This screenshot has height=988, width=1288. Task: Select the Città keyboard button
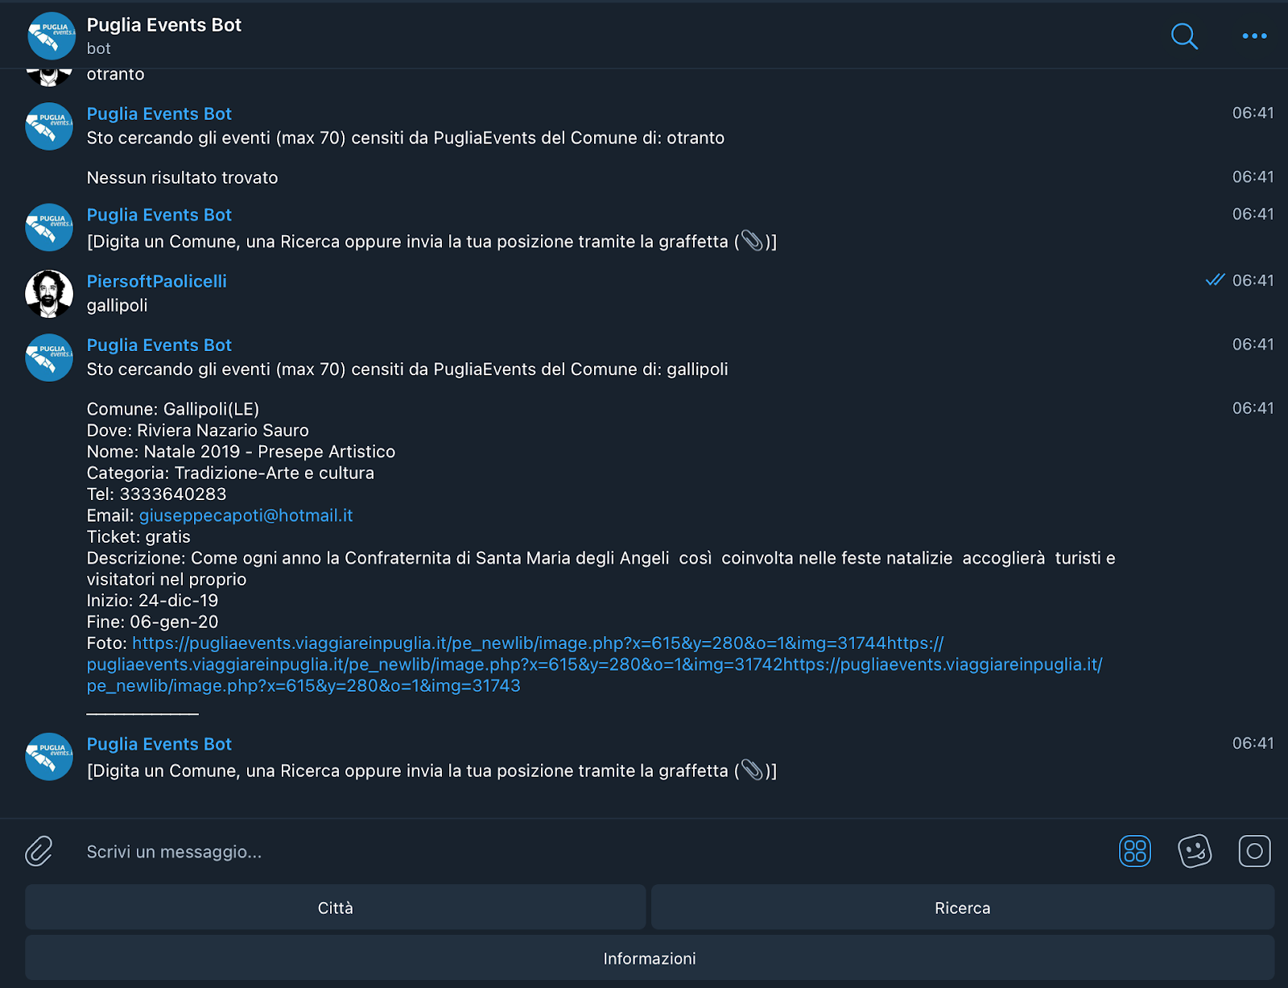tap(335, 907)
